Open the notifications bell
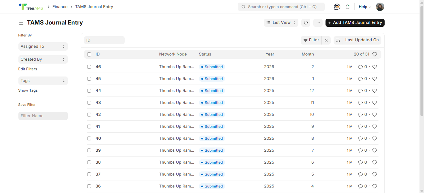This screenshot has height=193, width=424. pos(347,7)
